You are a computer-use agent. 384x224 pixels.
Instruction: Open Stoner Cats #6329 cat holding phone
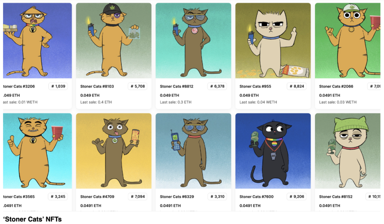click(193, 151)
